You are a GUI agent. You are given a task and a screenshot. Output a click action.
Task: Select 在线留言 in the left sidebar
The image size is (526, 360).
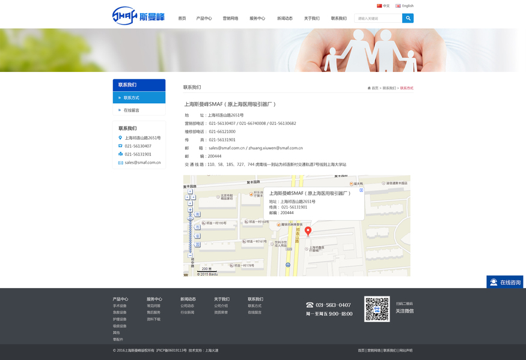click(139, 110)
